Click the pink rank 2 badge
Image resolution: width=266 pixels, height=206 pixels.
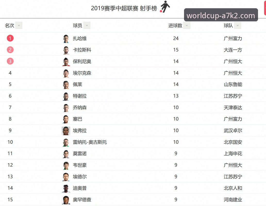(x=10, y=50)
